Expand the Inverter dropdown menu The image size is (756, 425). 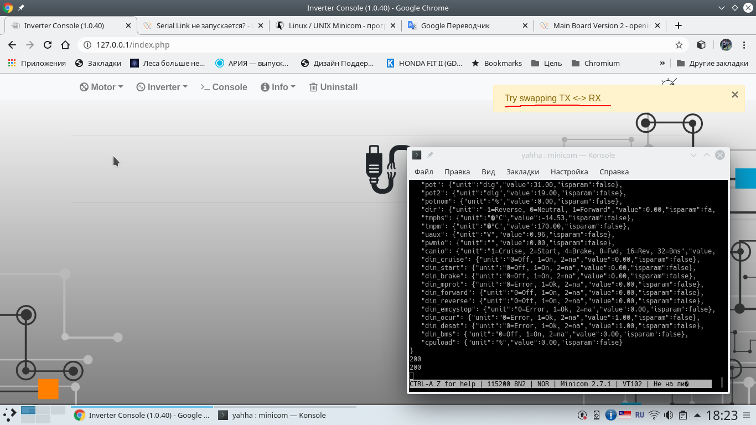(162, 87)
